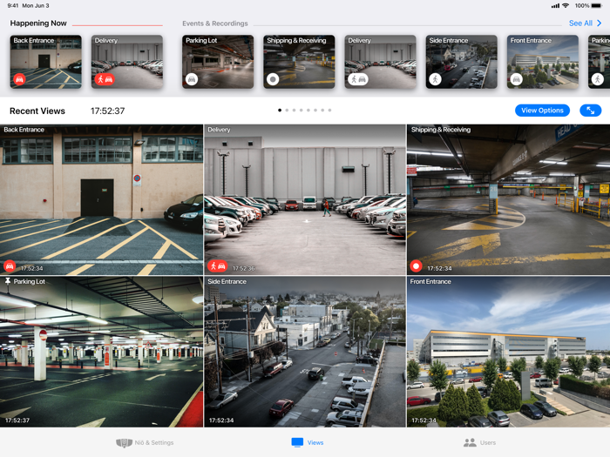Viewport: 610px width, 457px height.
Task: Tap the car icon on Front Entrance thumbnail
Action: (x=516, y=79)
